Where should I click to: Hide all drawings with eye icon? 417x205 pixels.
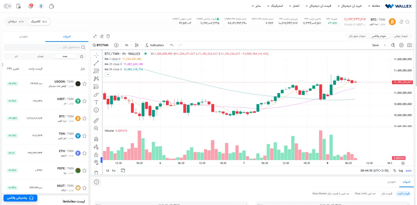[96, 162]
